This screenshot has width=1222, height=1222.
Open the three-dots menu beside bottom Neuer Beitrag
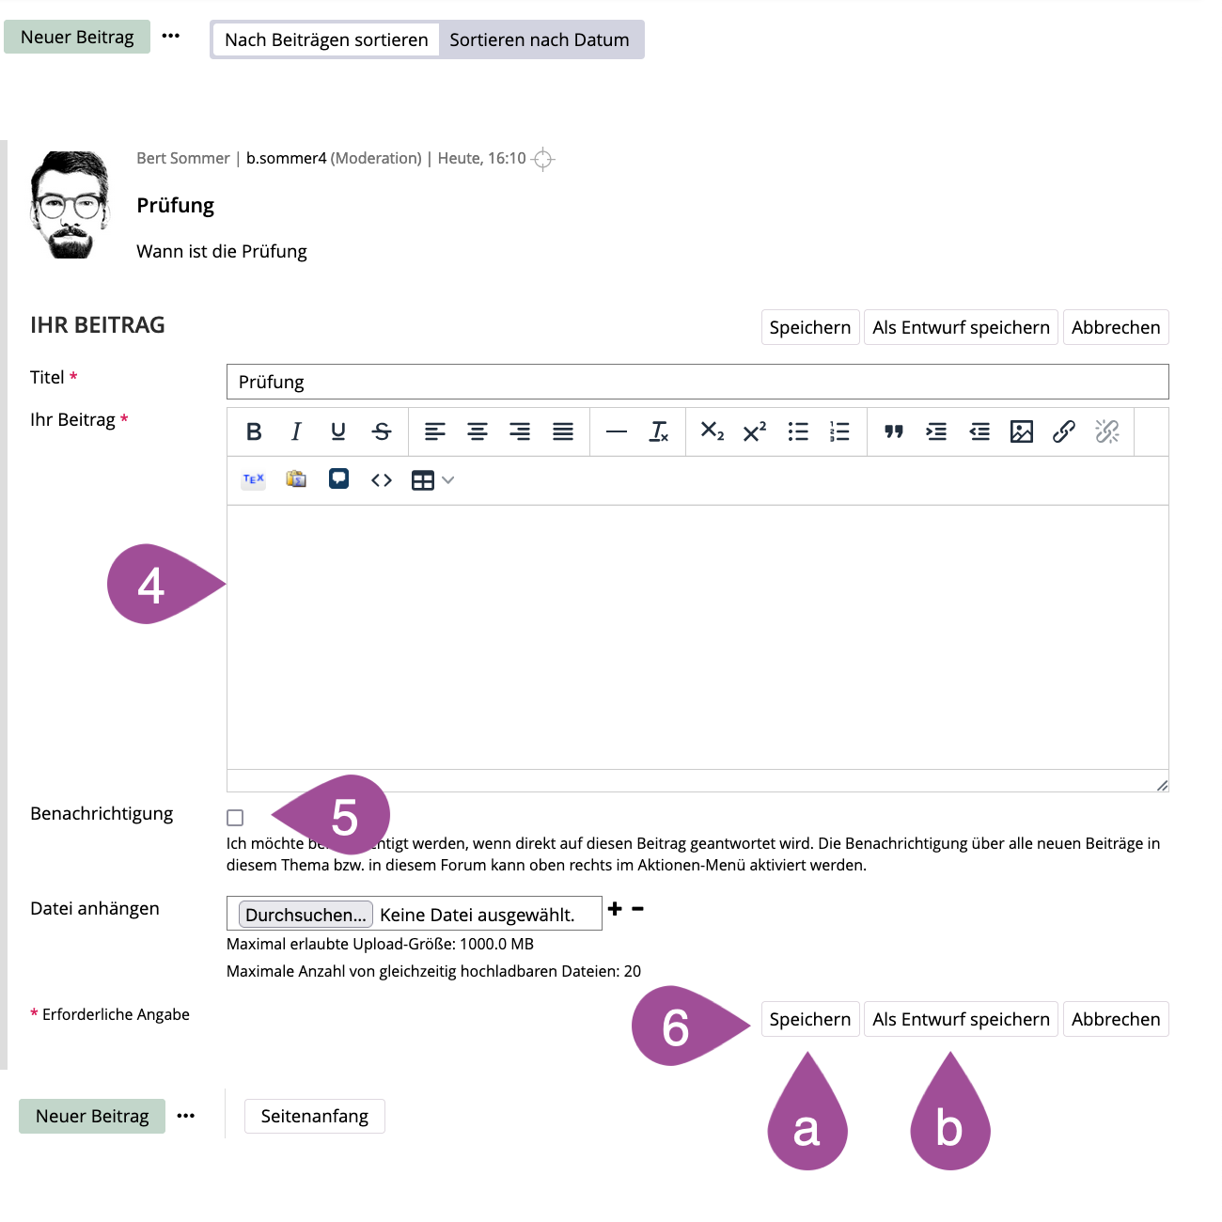(x=185, y=1116)
